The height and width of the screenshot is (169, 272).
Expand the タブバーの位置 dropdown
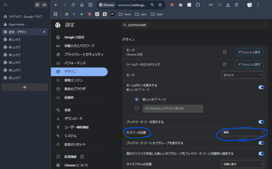[x=242, y=132]
